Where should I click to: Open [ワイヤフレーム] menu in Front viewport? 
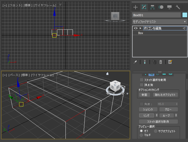pos(45,5)
